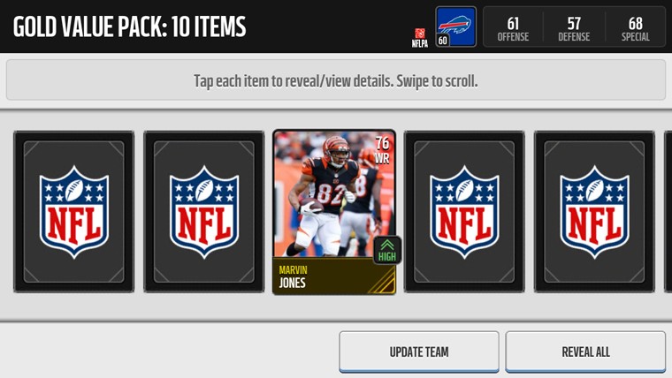This screenshot has height=378, width=672.
Task: Click the tap-to-reveal instruction banner
Action: pos(336,80)
